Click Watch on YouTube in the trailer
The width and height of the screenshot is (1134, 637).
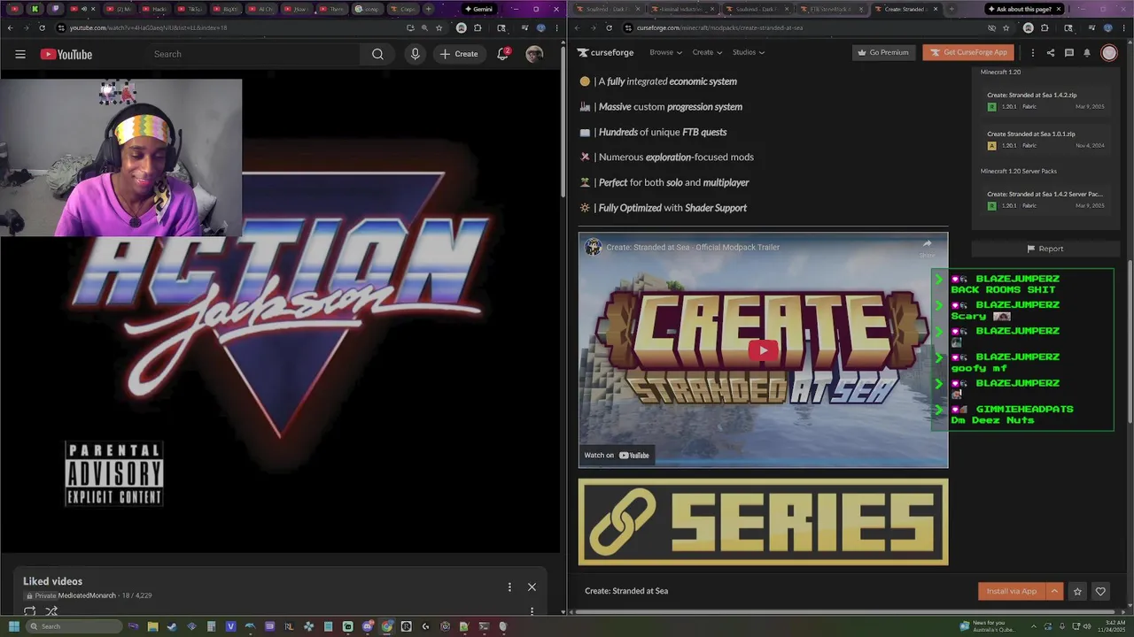[617, 455]
